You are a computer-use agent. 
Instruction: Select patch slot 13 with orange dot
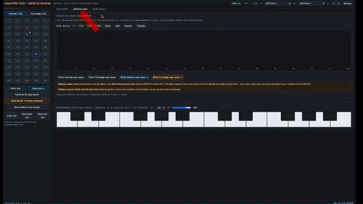[27, 34]
